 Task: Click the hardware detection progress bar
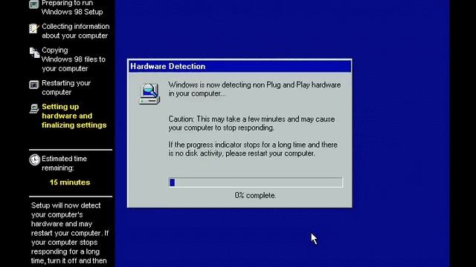pyautogui.click(x=256, y=182)
